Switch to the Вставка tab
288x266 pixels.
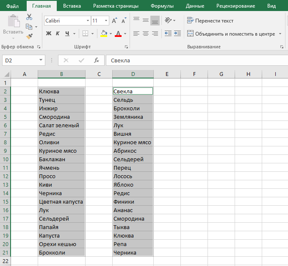pos(72,6)
